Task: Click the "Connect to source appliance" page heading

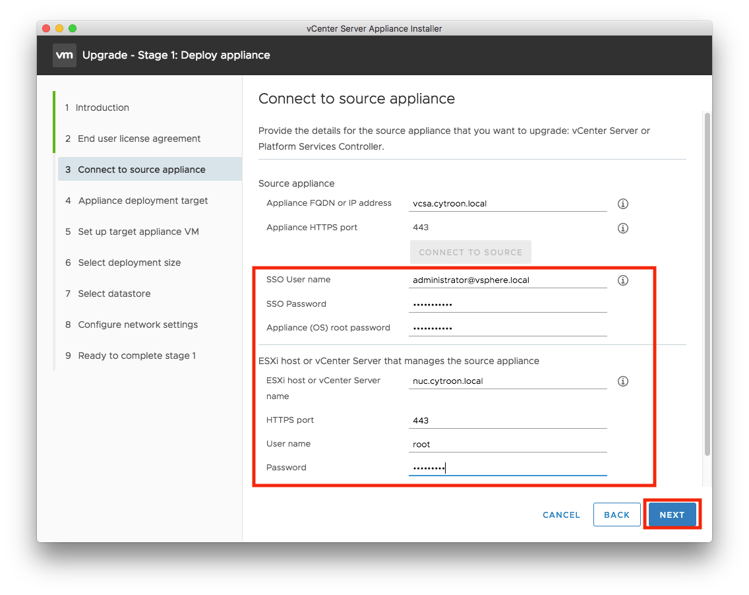Action: (x=356, y=98)
